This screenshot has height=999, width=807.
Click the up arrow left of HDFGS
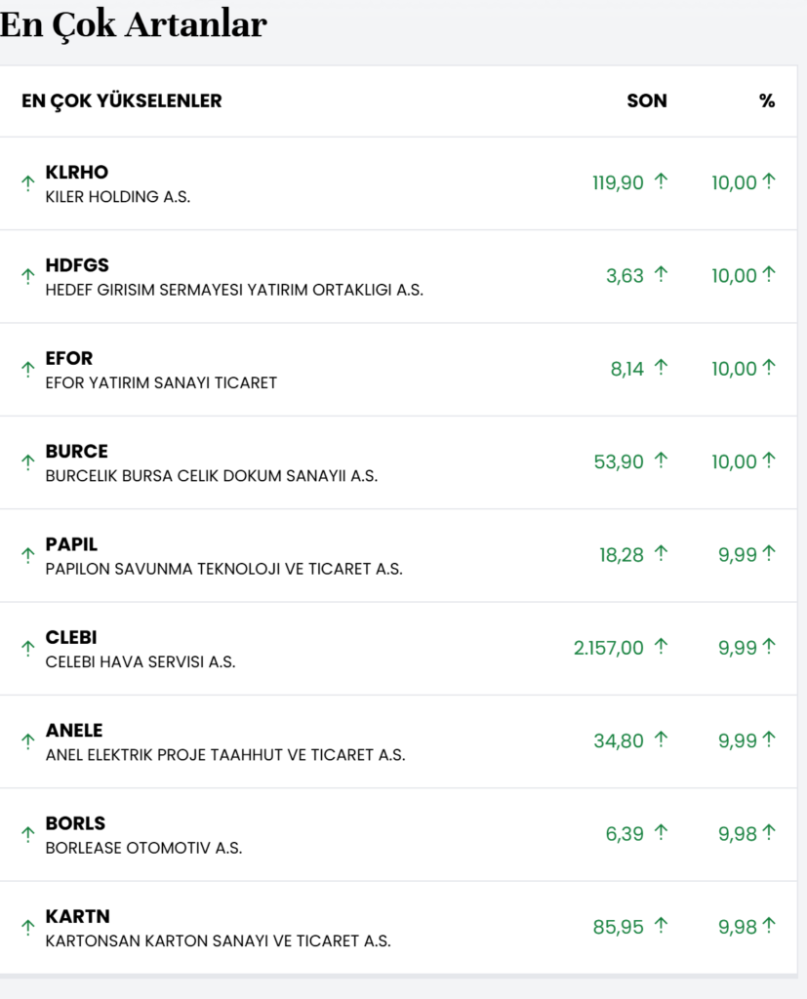pyautogui.click(x=28, y=276)
